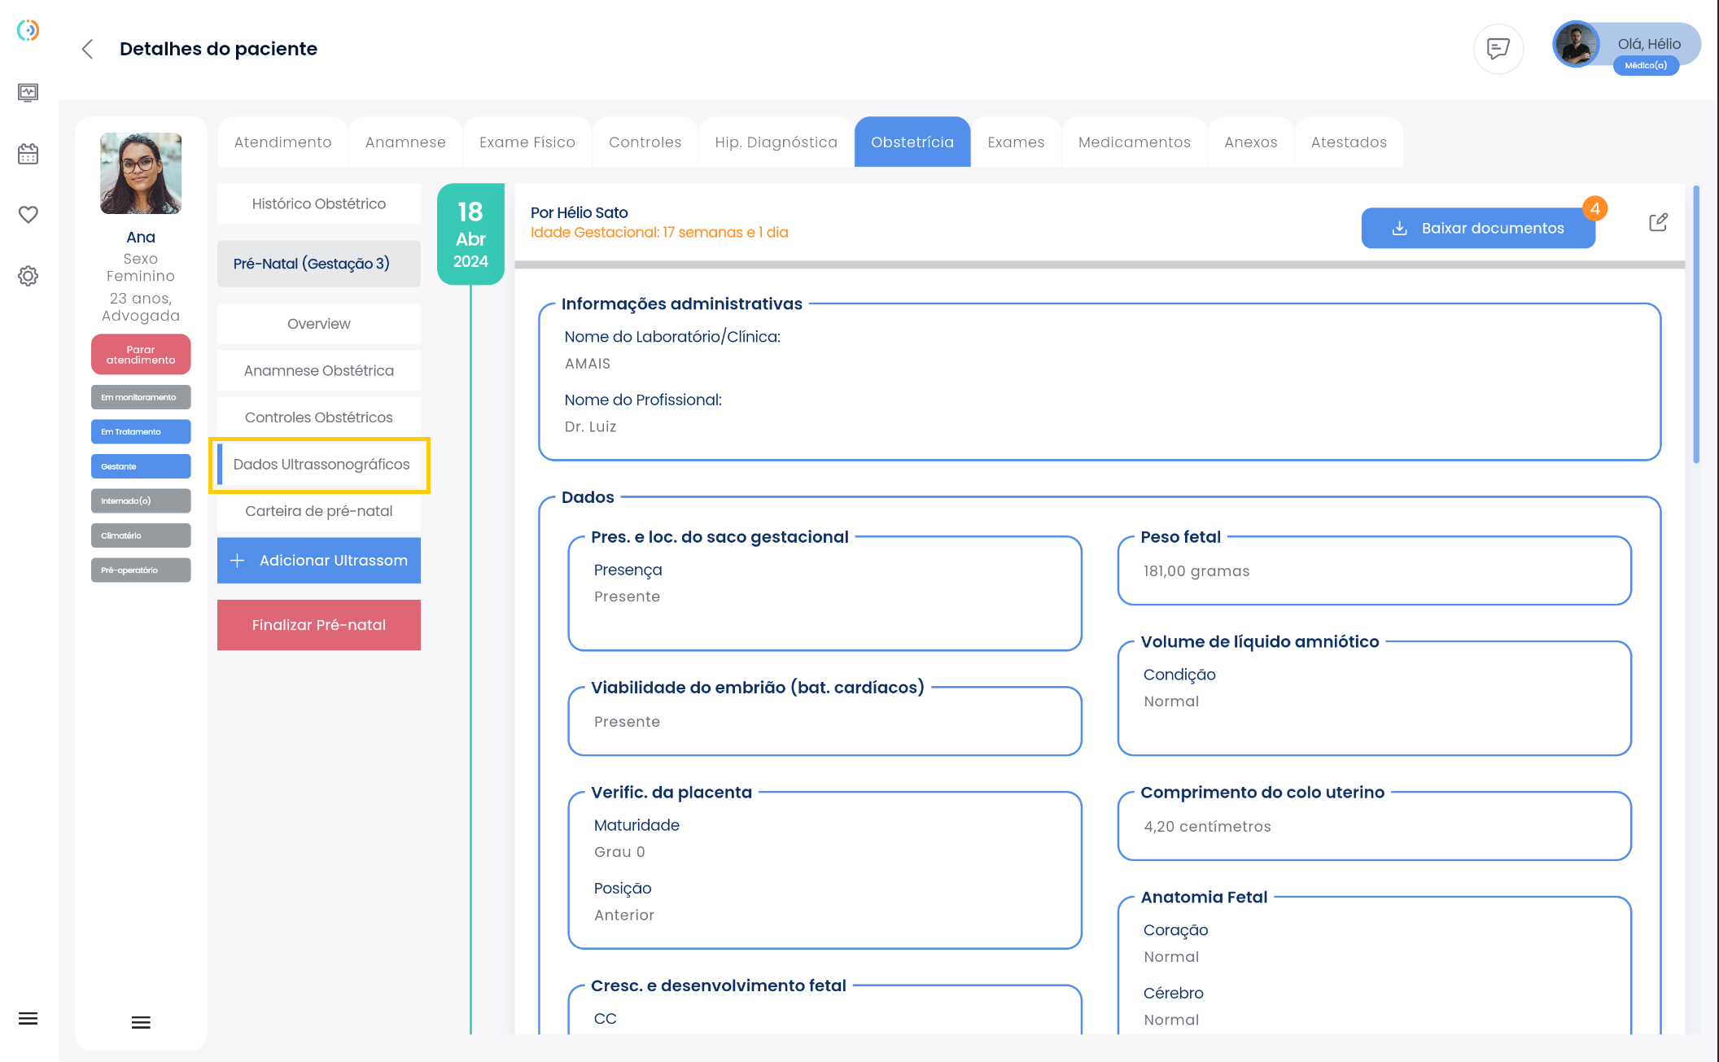
Task: Click the AMAIS laboratory value
Action: point(588,364)
